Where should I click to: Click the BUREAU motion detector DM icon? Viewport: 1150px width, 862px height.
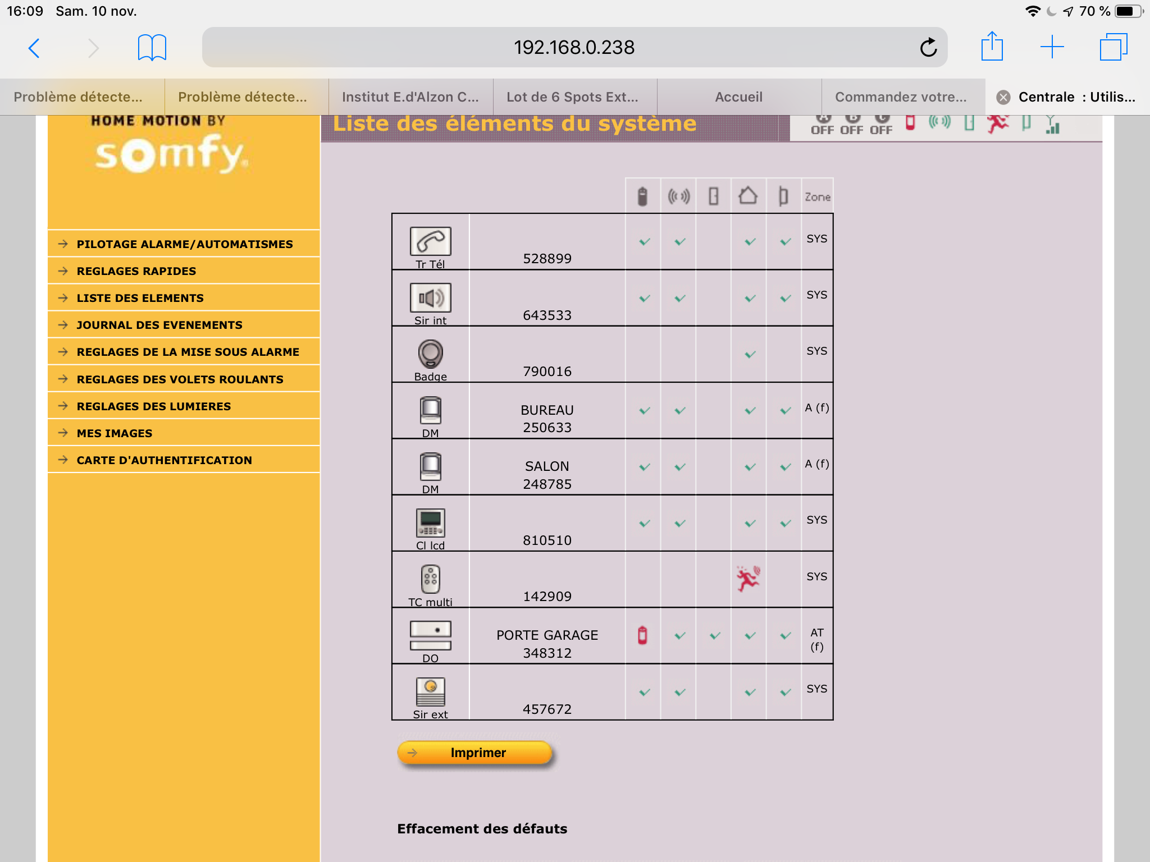(x=430, y=410)
